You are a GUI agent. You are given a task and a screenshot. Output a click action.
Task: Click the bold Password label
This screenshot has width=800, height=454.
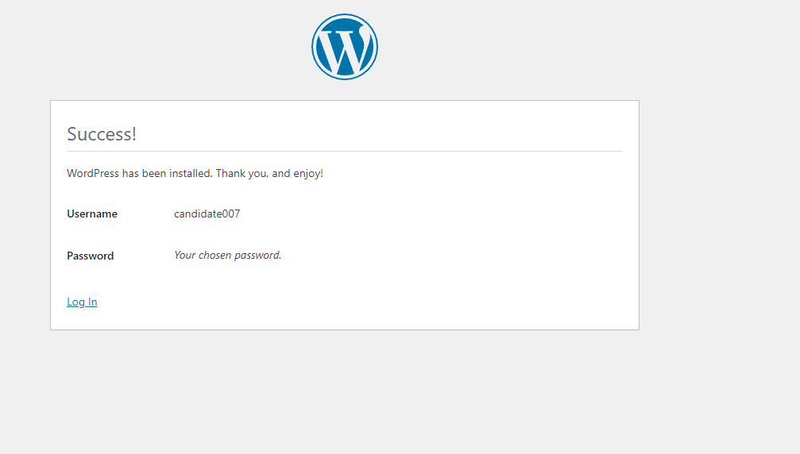point(90,256)
